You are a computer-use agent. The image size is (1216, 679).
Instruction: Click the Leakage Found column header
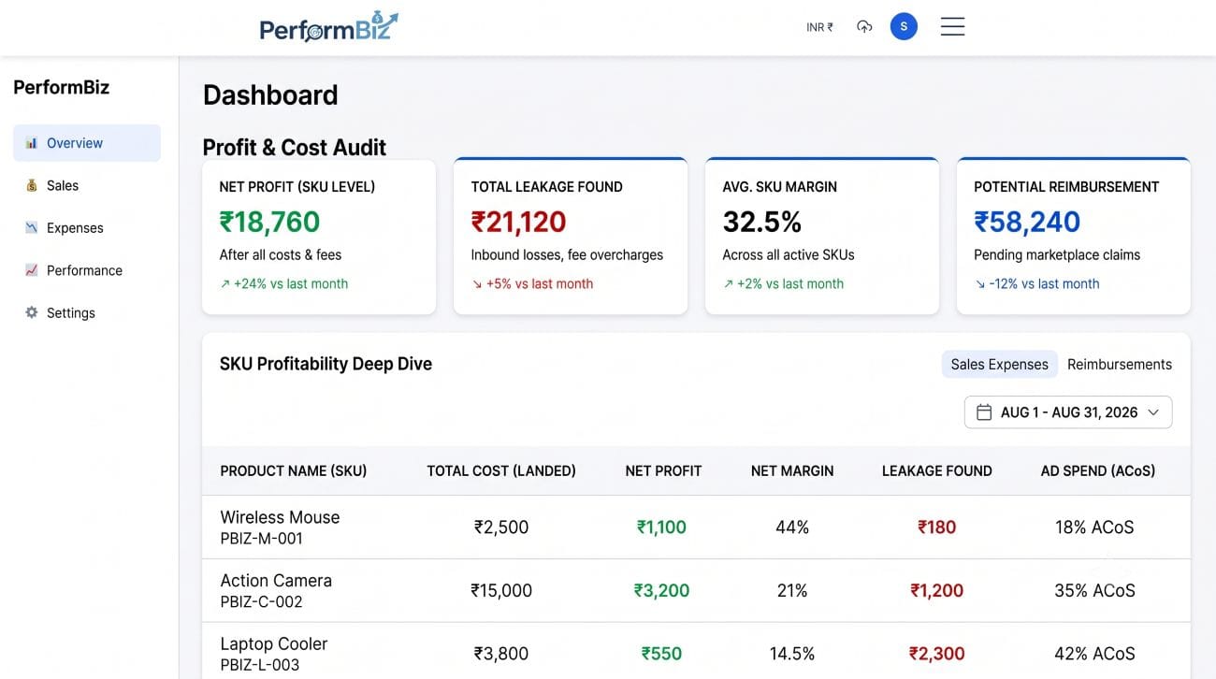[936, 470]
